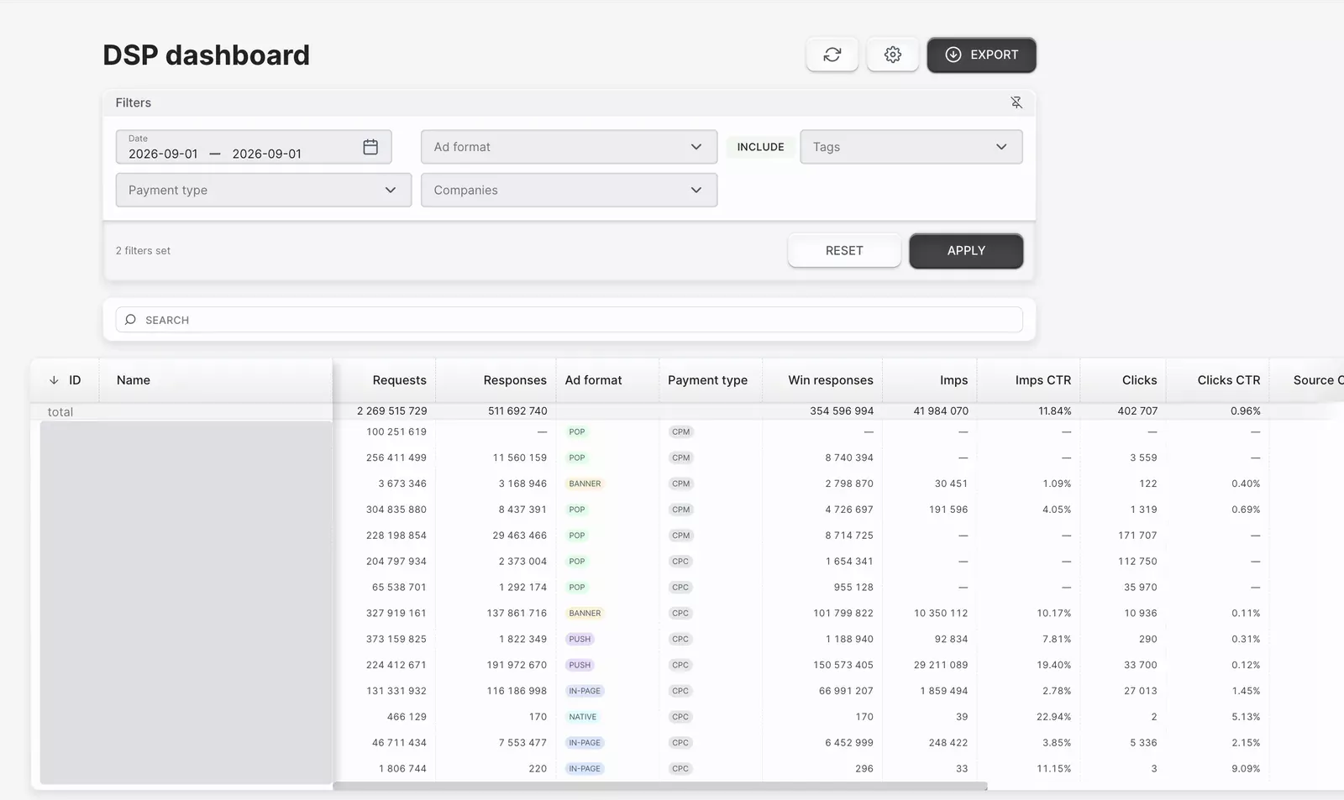The width and height of the screenshot is (1344, 800).
Task: Expand the Companies dropdown
Action: point(569,191)
